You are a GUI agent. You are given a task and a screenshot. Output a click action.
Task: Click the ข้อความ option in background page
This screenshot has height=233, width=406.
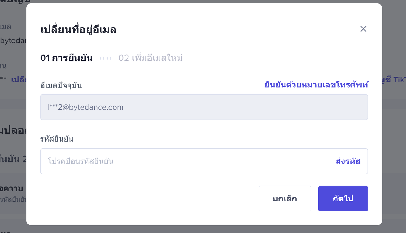click(x=12, y=189)
